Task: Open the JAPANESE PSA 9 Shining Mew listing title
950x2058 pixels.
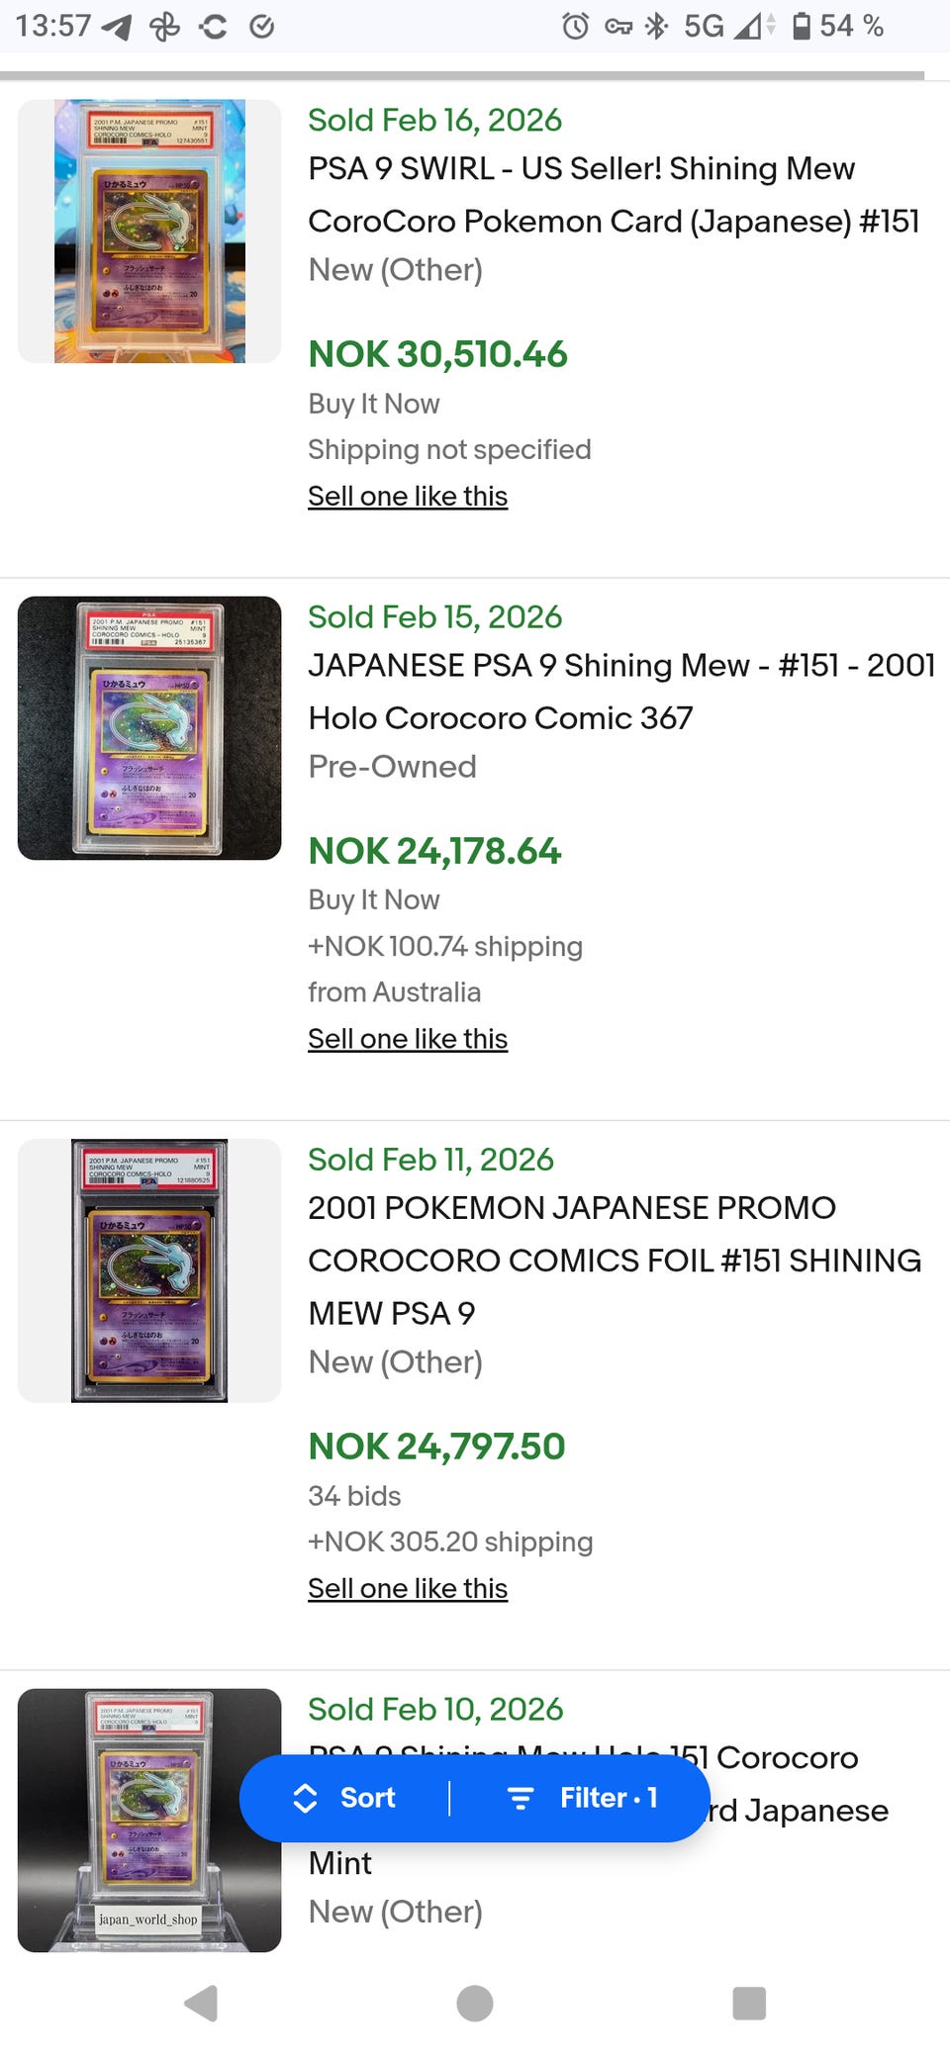Action: click(x=621, y=692)
